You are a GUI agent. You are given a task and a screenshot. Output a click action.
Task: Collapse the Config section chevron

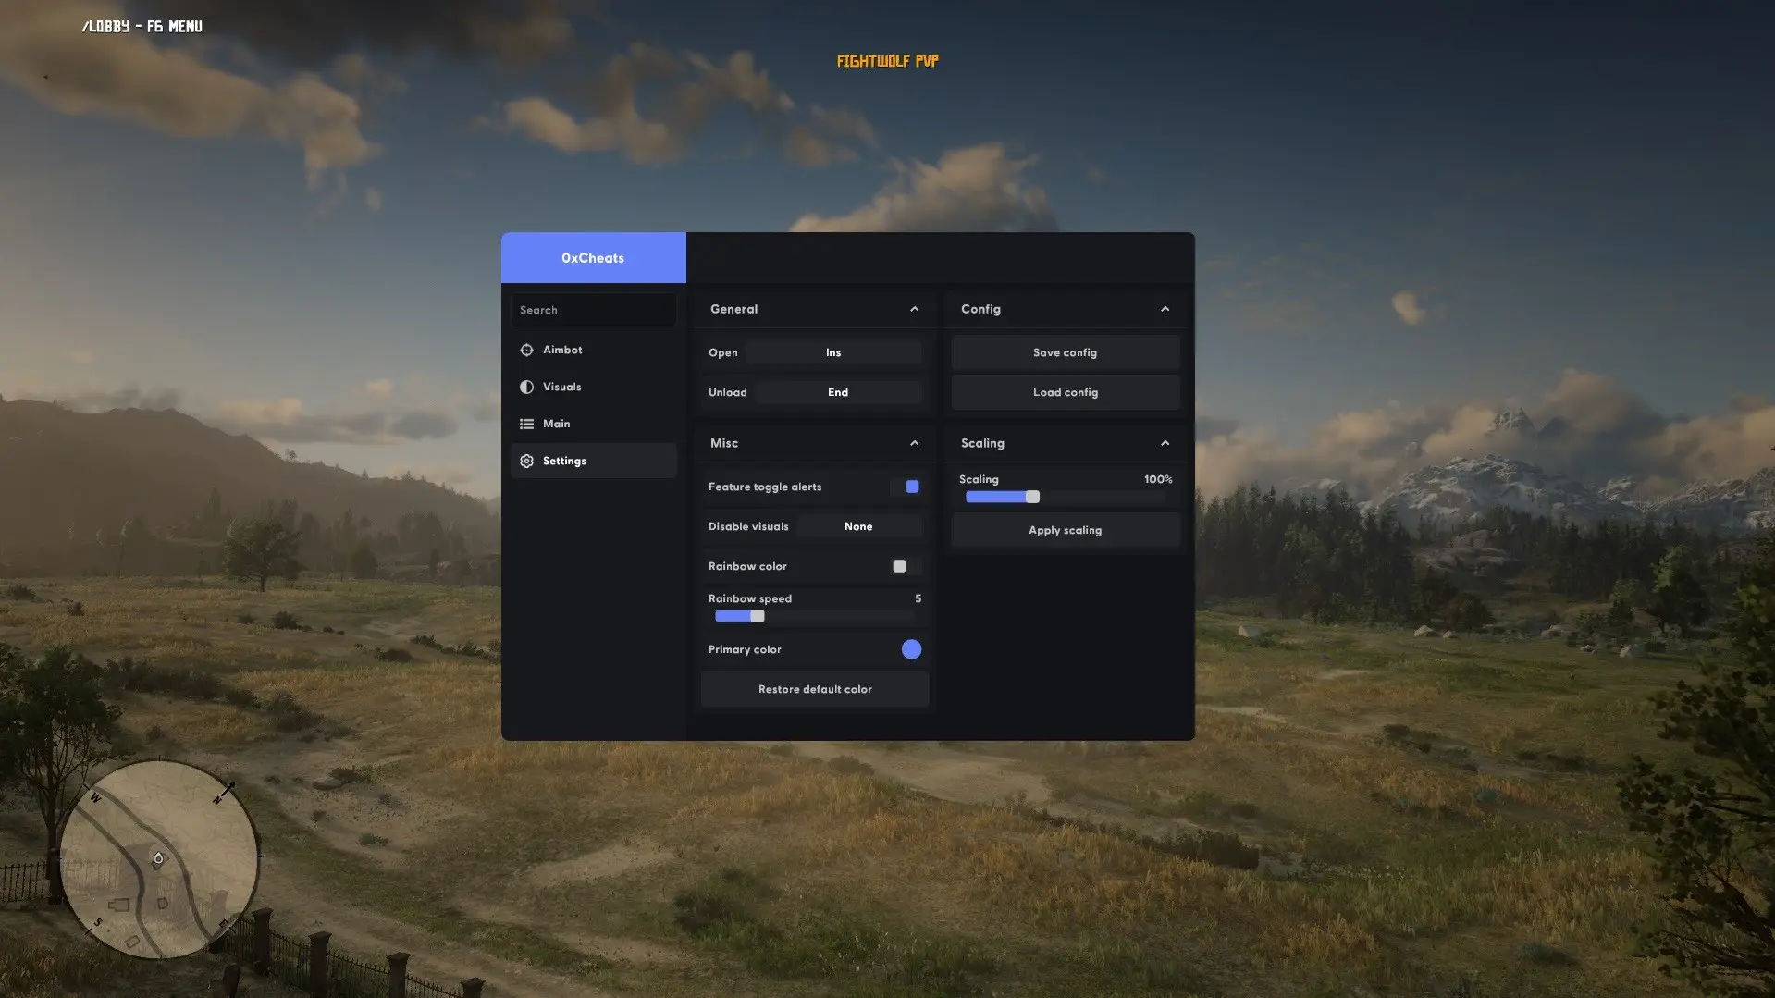coord(1165,309)
